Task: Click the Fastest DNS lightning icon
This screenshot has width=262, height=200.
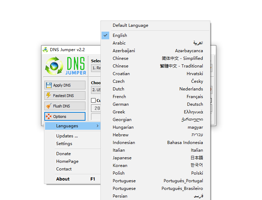Action: [x=48, y=95]
